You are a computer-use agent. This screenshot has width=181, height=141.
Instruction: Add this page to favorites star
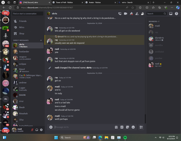(132, 8)
